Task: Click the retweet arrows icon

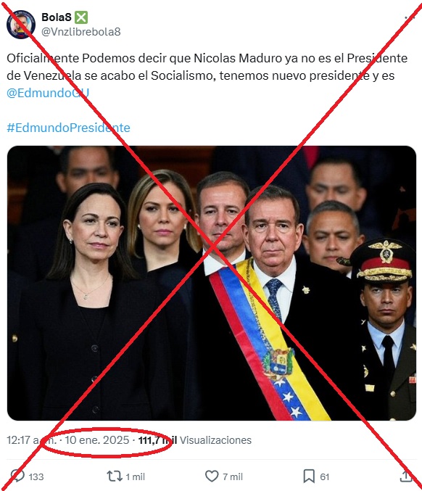Action: [115, 476]
